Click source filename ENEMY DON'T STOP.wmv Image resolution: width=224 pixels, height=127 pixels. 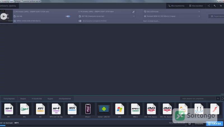click(x=31, y=12)
